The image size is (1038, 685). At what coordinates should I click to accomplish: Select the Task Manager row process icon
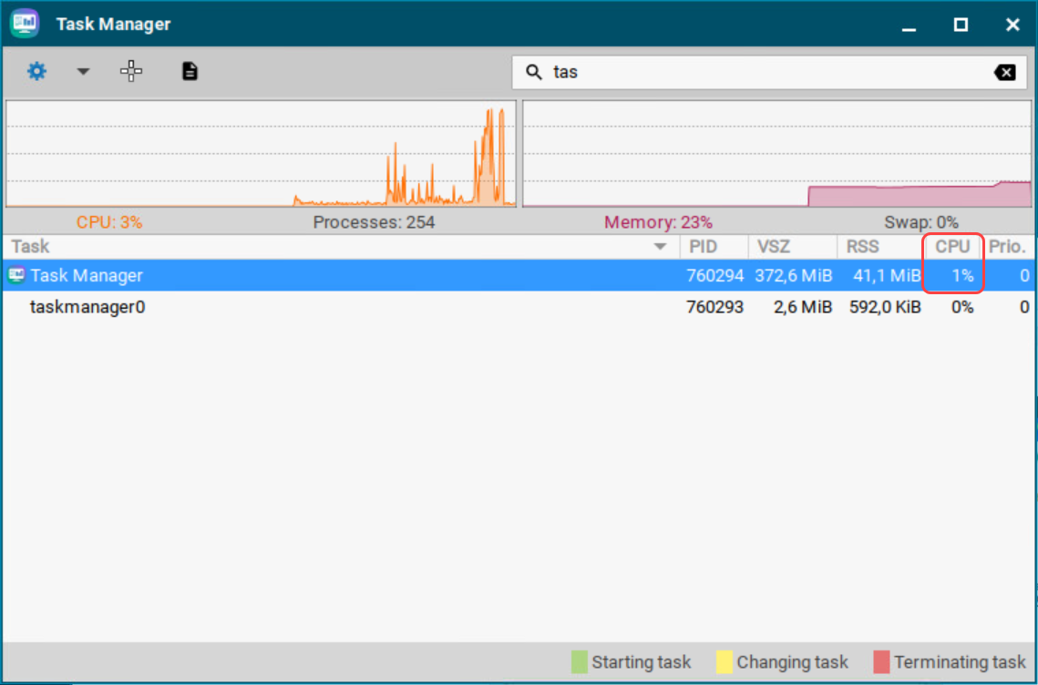(x=15, y=275)
